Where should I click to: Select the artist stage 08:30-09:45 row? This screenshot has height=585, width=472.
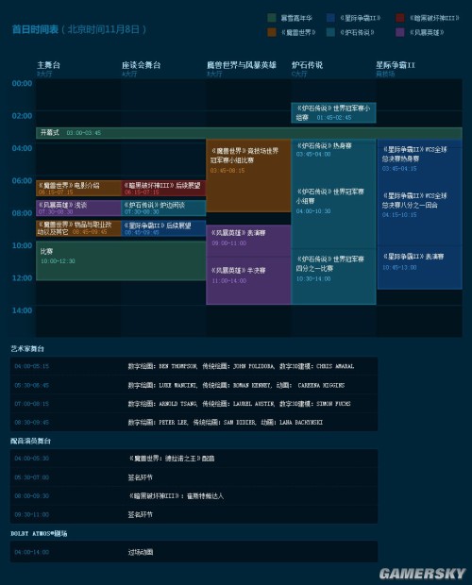[x=194, y=423]
